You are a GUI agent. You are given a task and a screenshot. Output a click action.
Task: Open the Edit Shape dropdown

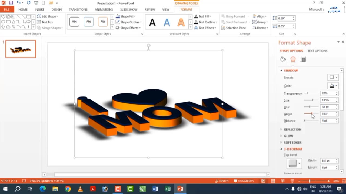click(x=47, y=16)
